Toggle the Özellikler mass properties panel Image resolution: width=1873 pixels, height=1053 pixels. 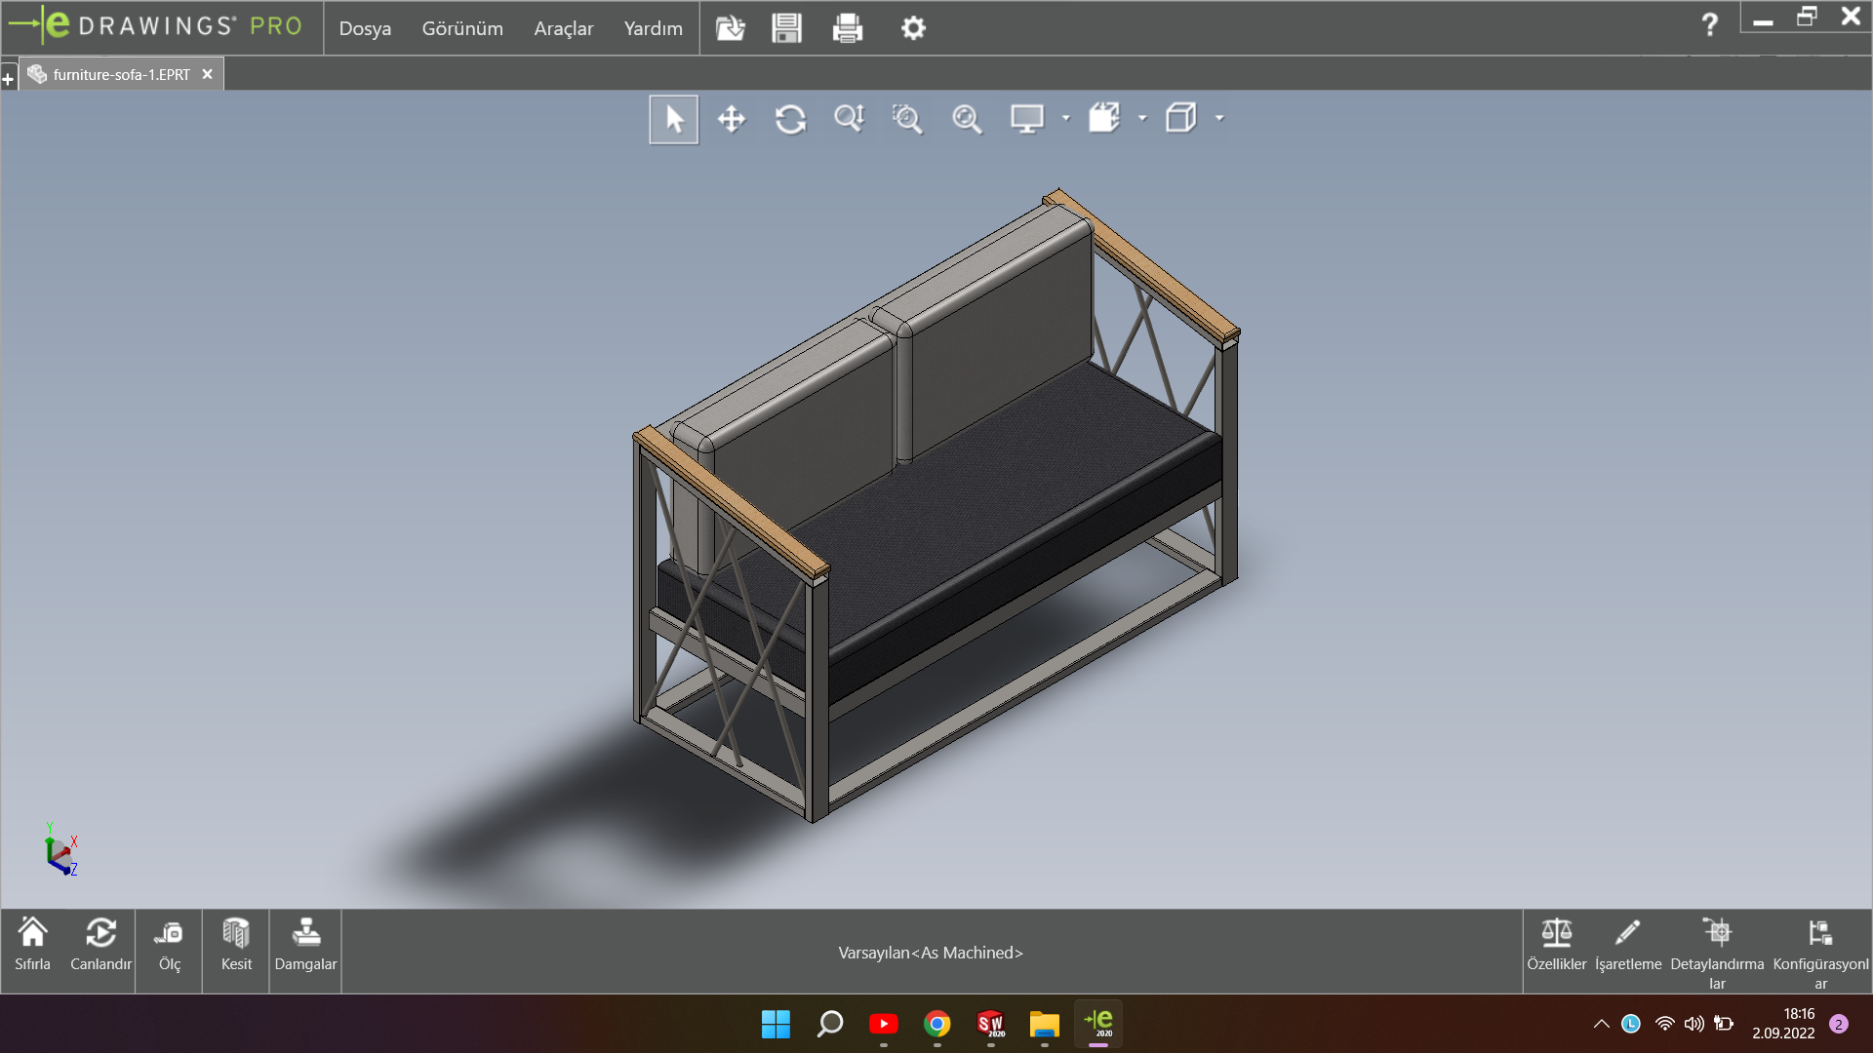click(x=1556, y=946)
